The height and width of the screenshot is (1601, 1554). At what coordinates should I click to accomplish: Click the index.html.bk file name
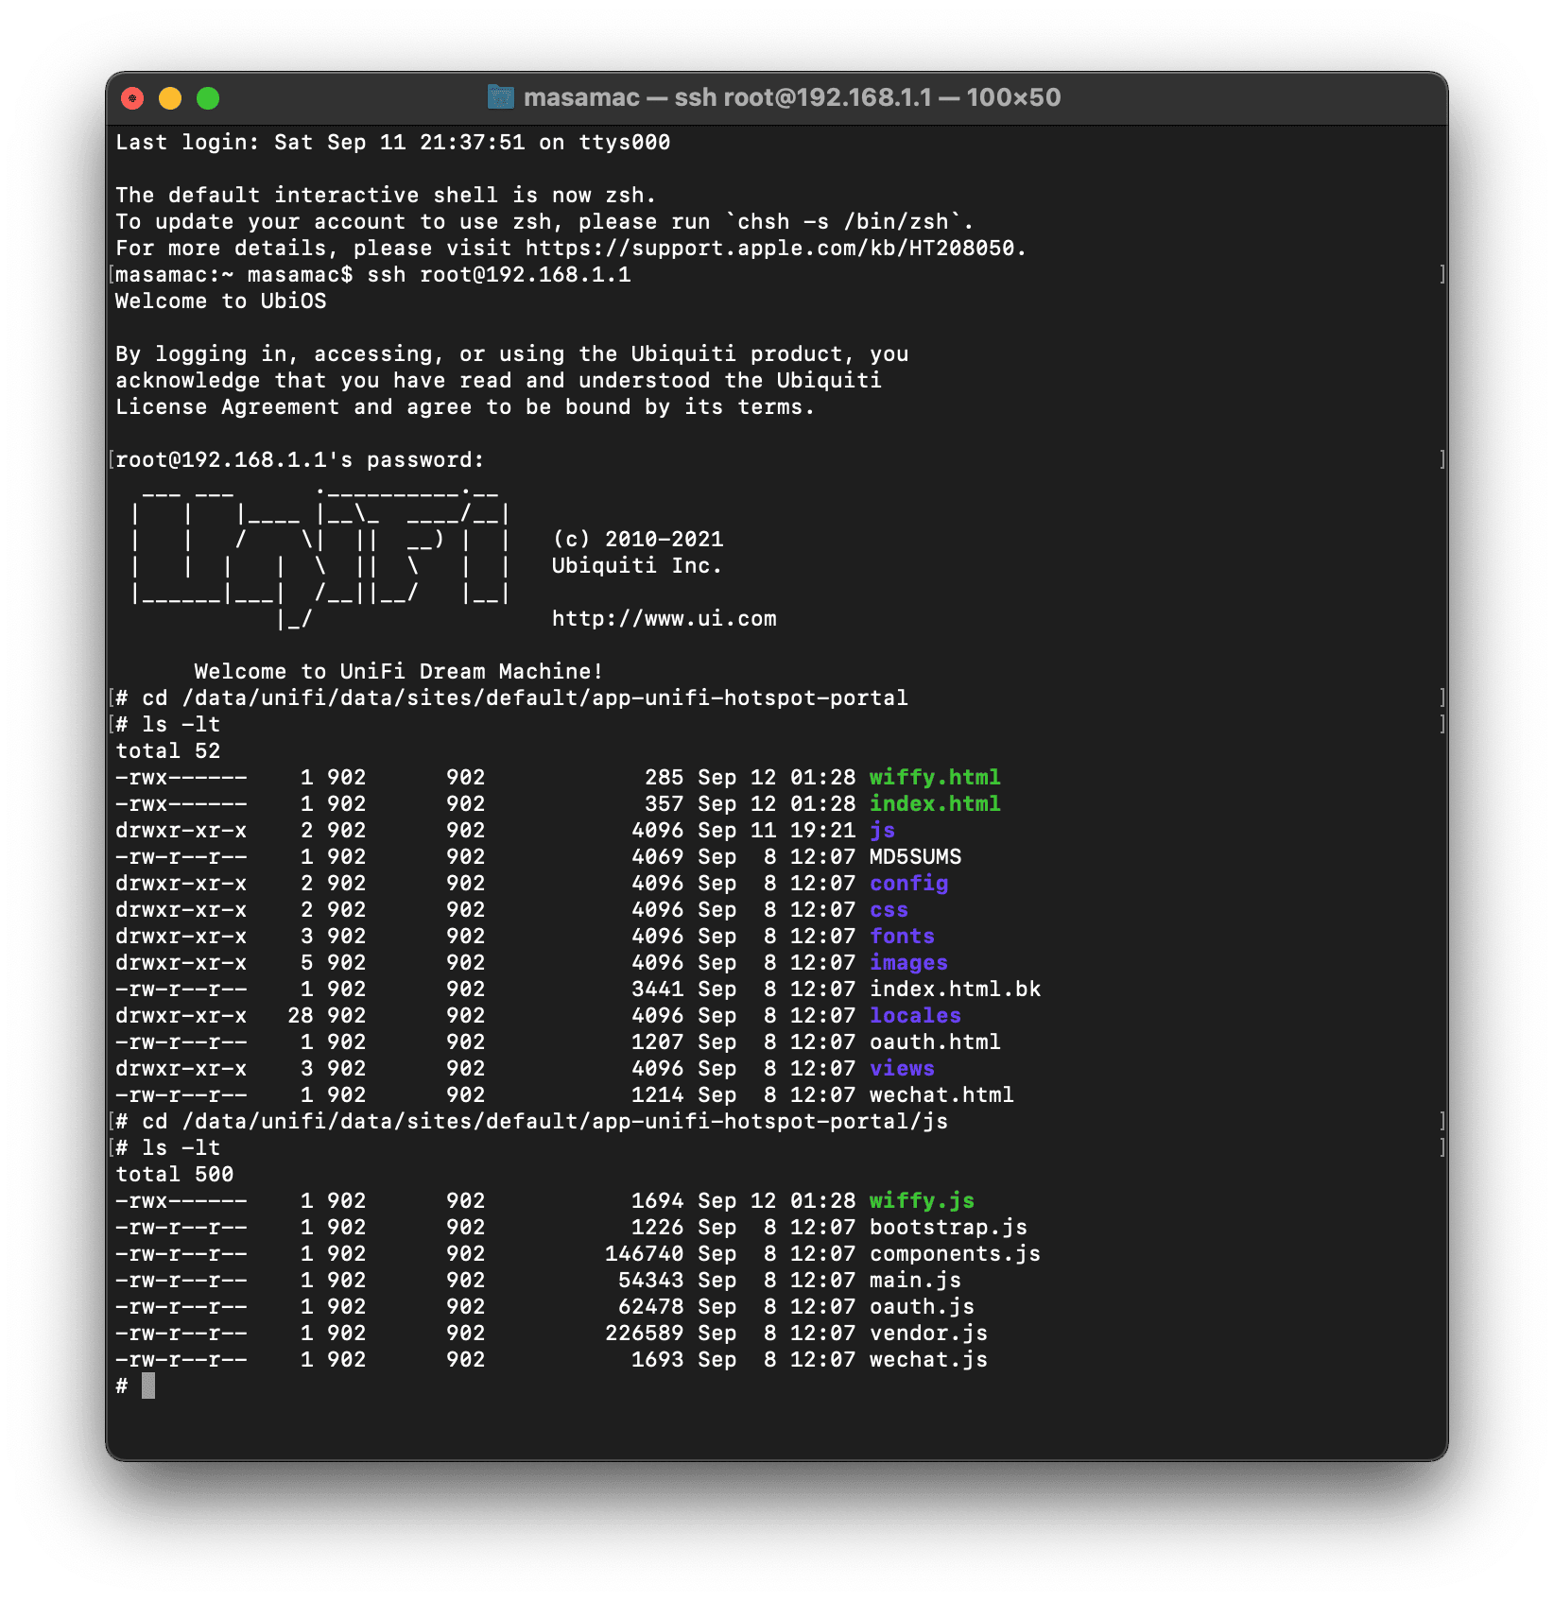955,990
